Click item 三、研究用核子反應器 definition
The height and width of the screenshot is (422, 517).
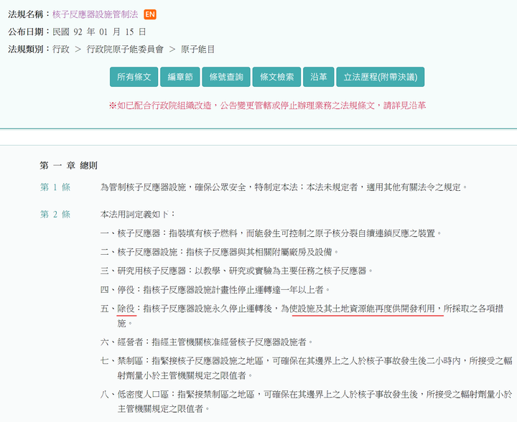(x=237, y=271)
